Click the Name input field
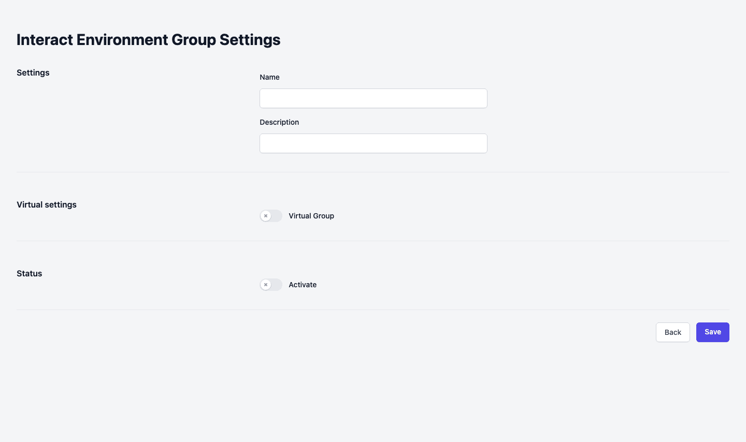This screenshot has width=746, height=442. coord(373,98)
